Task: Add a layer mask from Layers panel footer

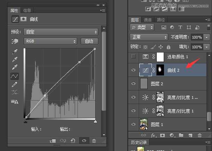Action: point(162,135)
